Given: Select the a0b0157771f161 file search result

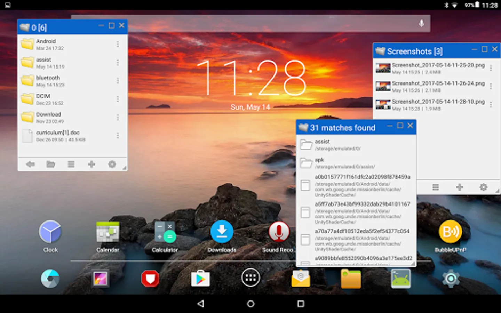Looking at the screenshot, I should [356, 186].
